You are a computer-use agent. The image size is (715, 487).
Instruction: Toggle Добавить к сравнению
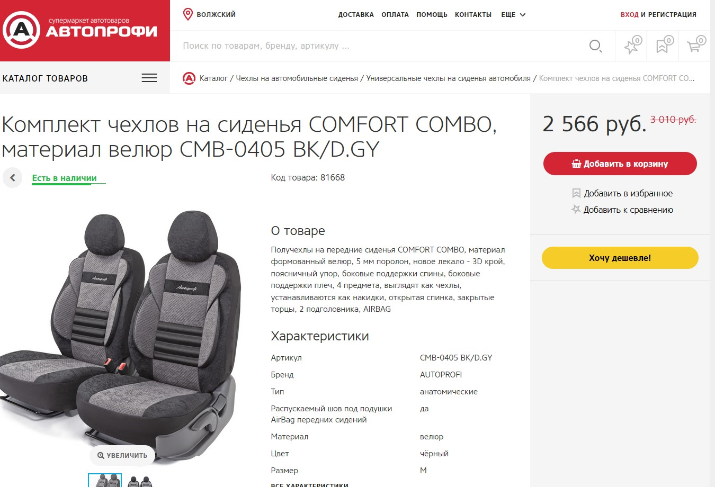coord(622,210)
